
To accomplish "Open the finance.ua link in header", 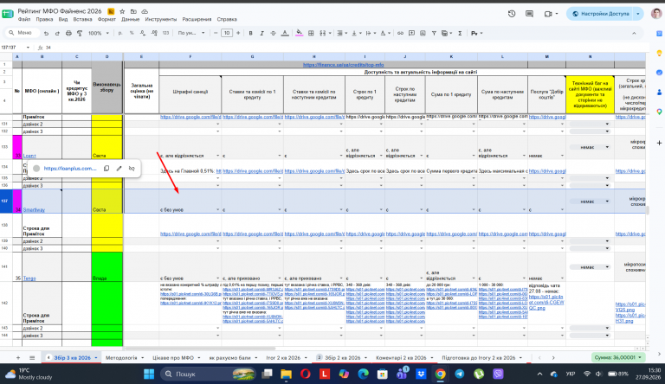I will (x=343, y=65).
